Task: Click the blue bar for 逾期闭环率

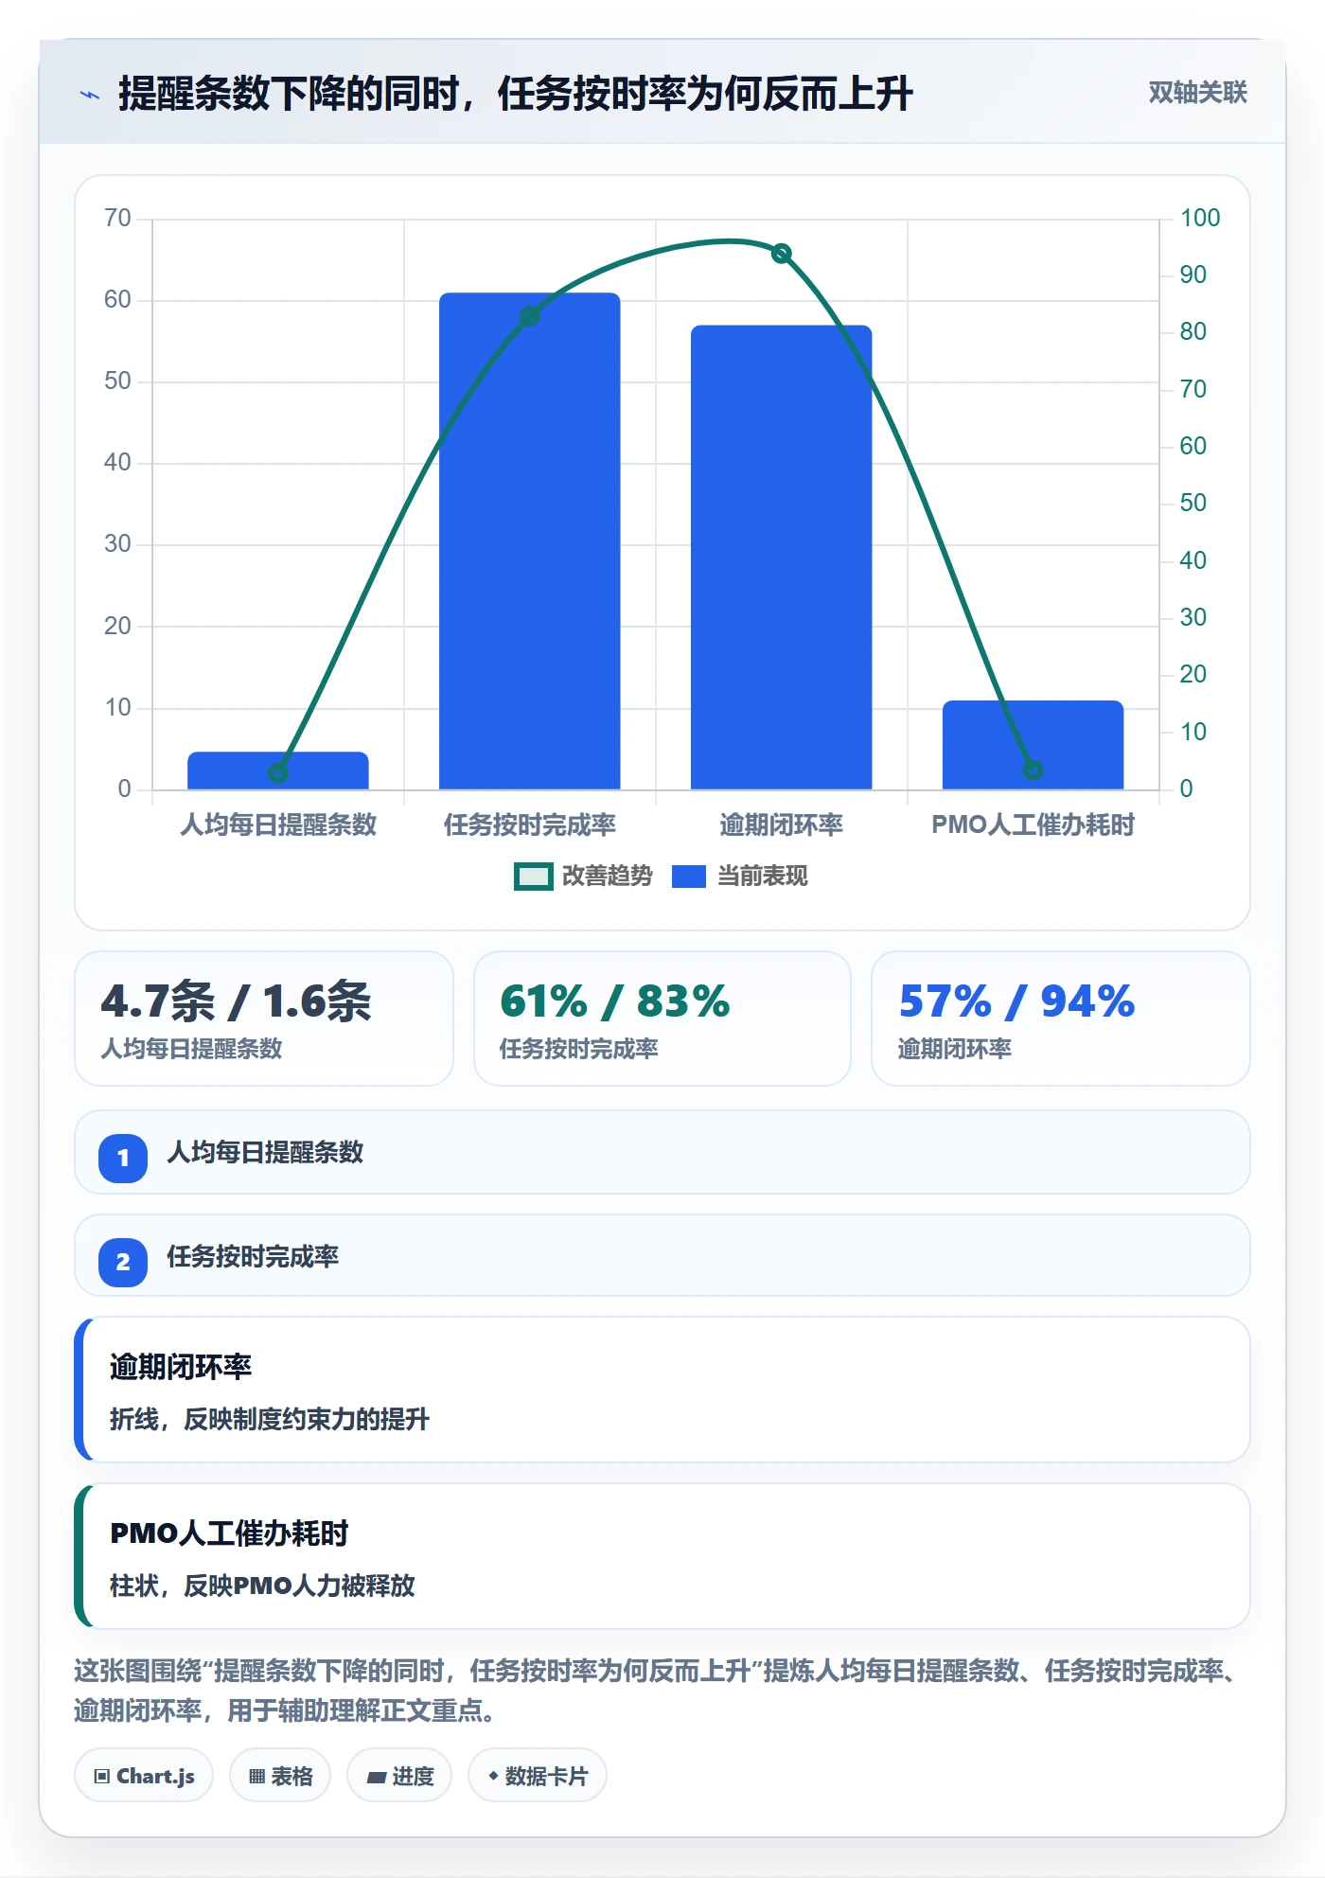Action: [782, 558]
